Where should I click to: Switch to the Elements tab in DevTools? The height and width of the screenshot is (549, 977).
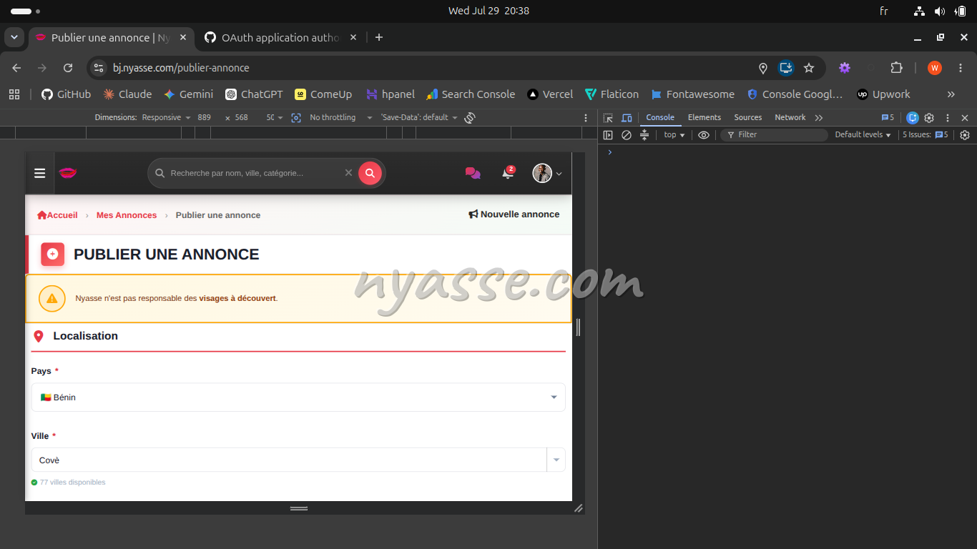click(704, 117)
